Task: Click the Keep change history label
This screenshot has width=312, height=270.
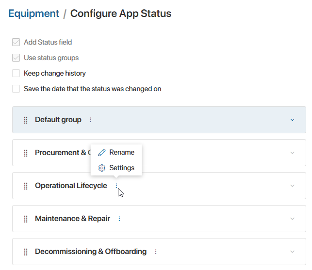Action: point(55,73)
